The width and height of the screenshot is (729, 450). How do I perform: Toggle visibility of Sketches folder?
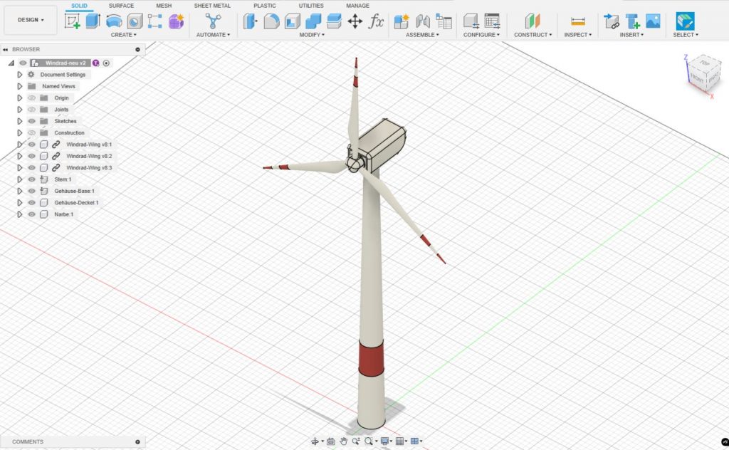pyautogui.click(x=31, y=121)
